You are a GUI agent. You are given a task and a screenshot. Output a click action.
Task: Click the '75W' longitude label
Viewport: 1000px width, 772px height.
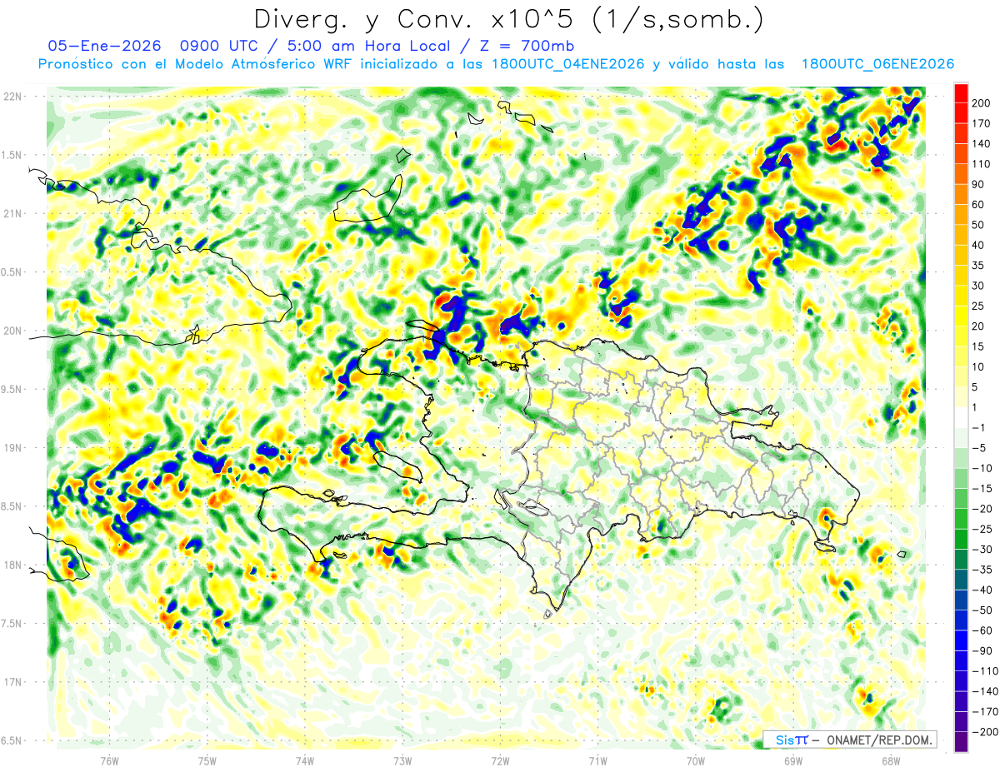point(207,760)
